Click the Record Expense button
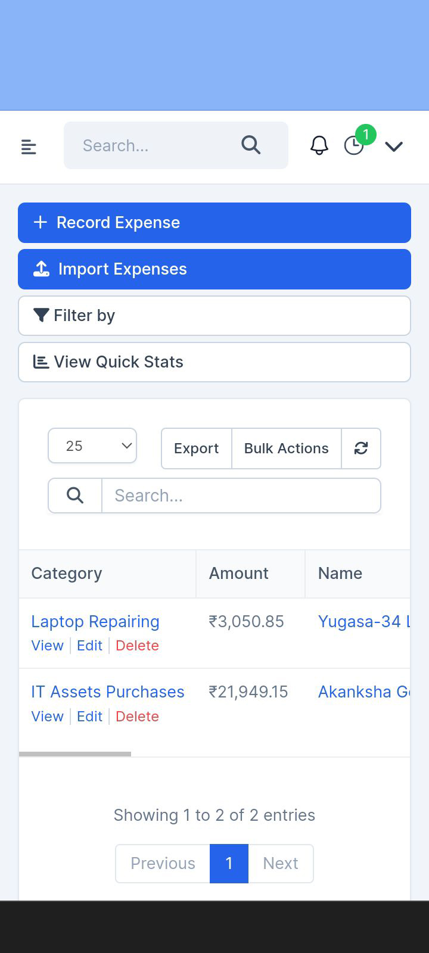The image size is (429, 953). [x=214, y=223]
